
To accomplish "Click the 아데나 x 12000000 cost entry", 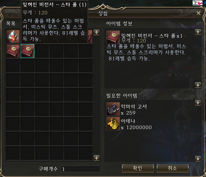I will pyautogui.click(x=129, y=124).
